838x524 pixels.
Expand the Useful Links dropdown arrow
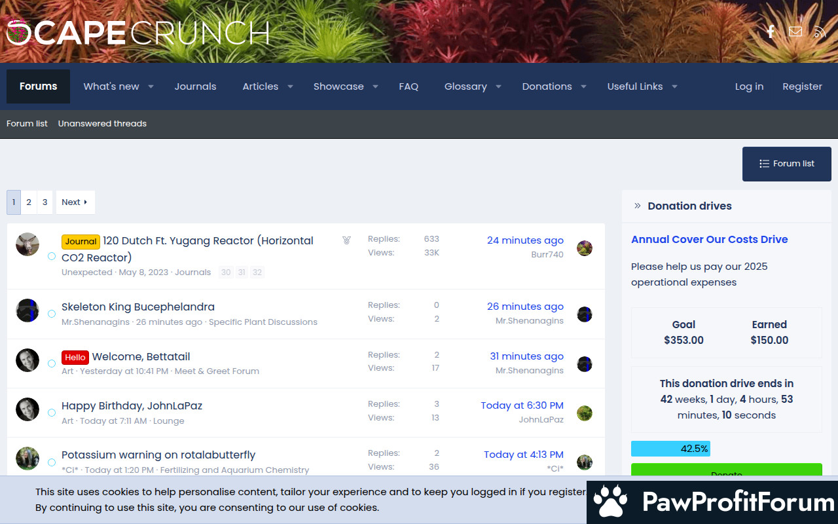pyautogui.click(x=674, y=86)
